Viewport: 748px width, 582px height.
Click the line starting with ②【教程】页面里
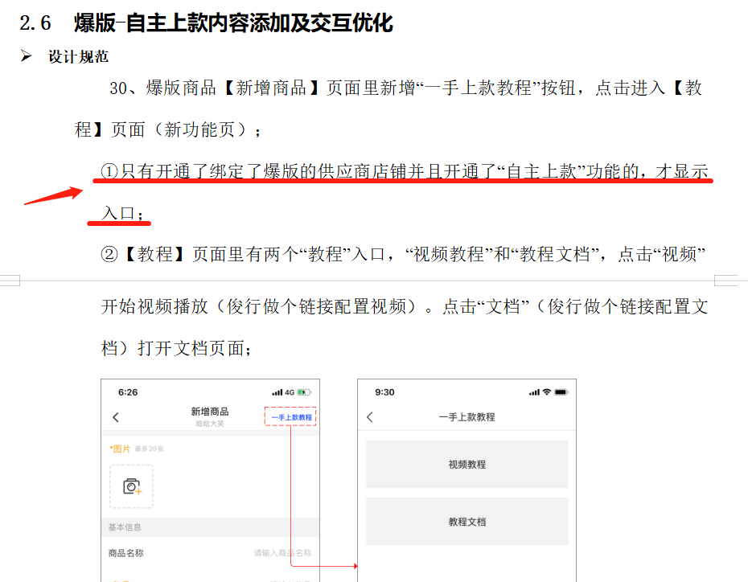403,254
